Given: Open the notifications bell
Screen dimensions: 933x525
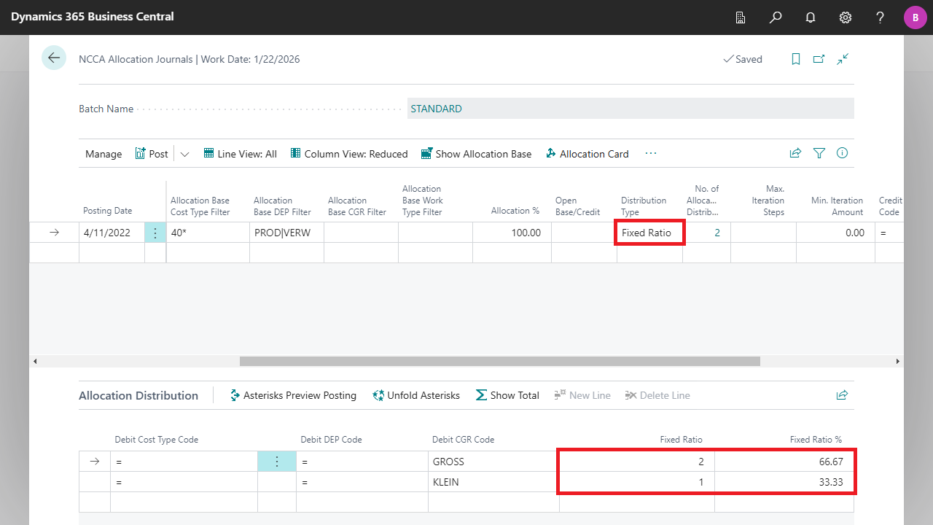Looking at the screenshot, I should (811, 17).
